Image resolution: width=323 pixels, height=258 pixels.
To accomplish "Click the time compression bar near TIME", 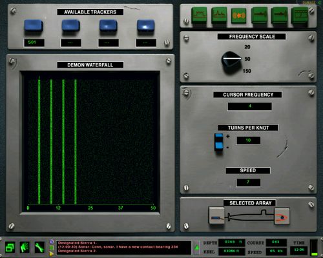I will (x=314, y=247).
